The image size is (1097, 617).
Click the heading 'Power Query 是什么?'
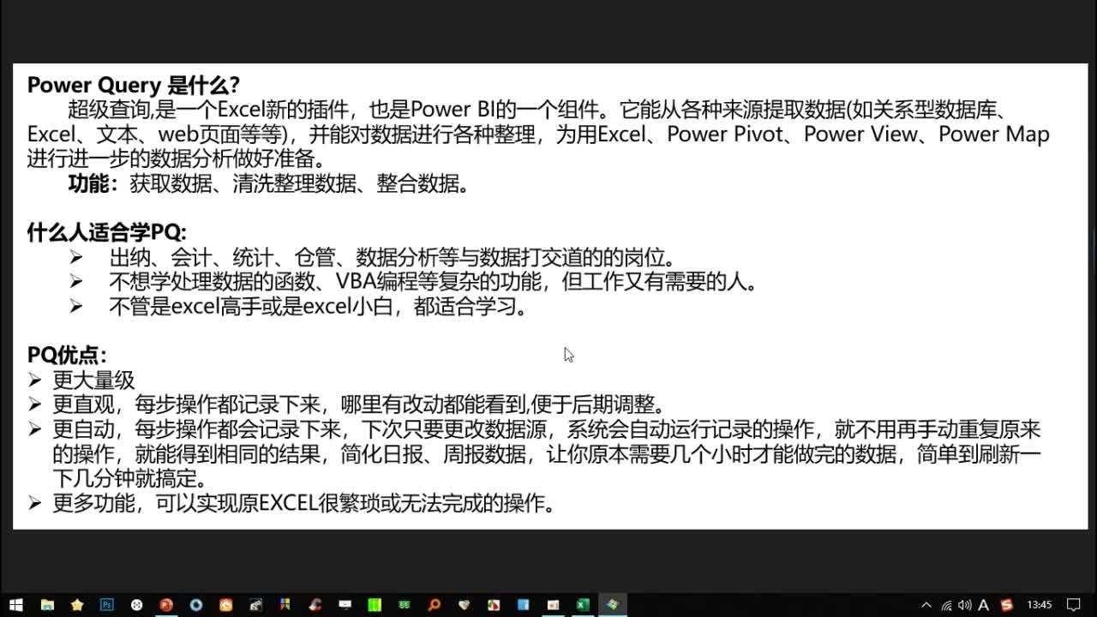click(x=133, y=85)
